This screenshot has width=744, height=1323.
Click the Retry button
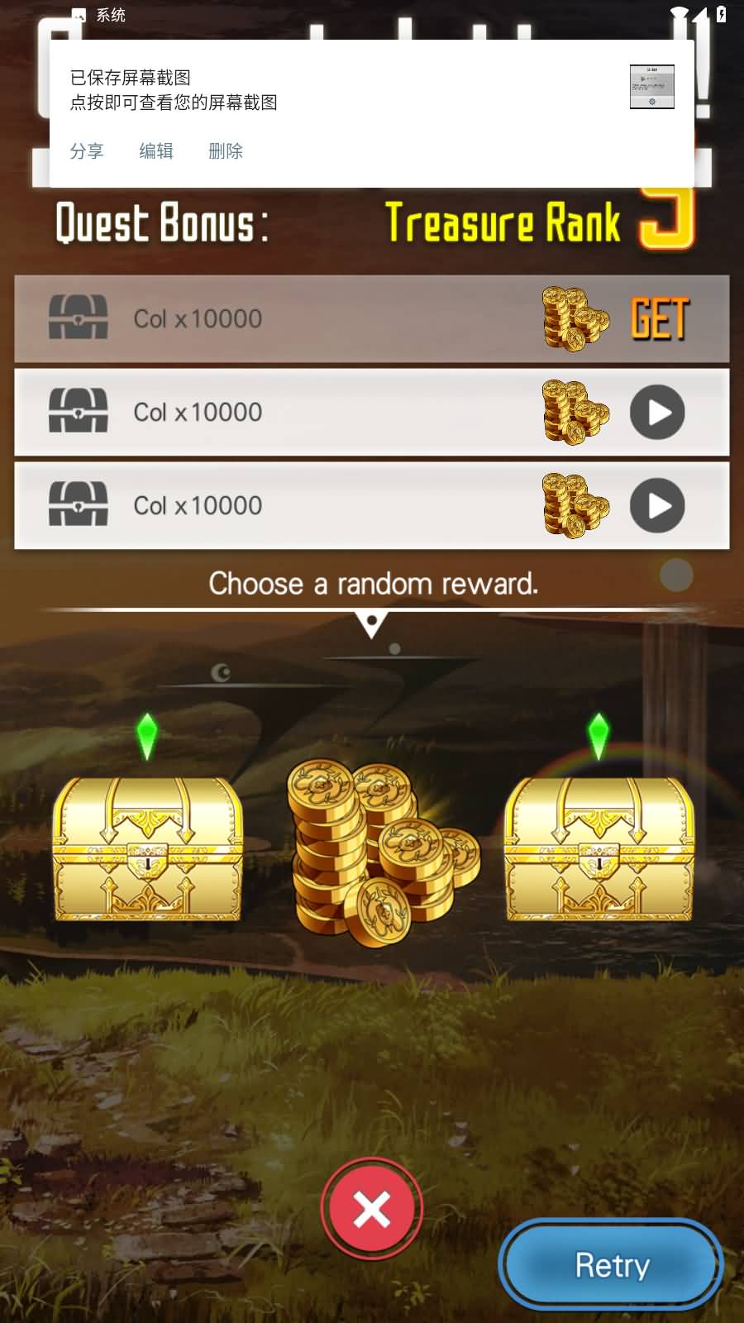tap(612, 1265)
